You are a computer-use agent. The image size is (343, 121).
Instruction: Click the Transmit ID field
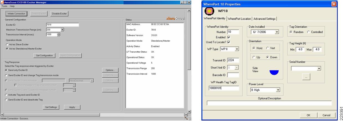coord(233,60)
